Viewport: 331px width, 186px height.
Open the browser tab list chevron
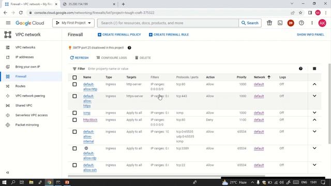pos(292,4)
